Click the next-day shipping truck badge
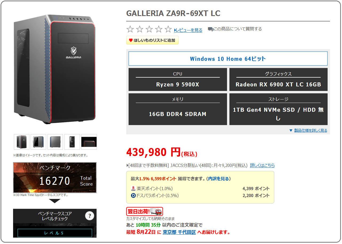Image resolution: width=342 pixels, height=244 pixels. [144, 211]
